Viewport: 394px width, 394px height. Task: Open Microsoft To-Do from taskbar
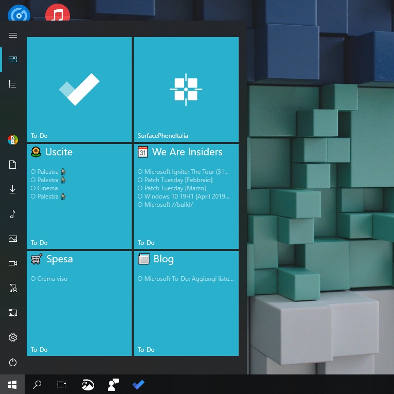click(x=138, y=385)
